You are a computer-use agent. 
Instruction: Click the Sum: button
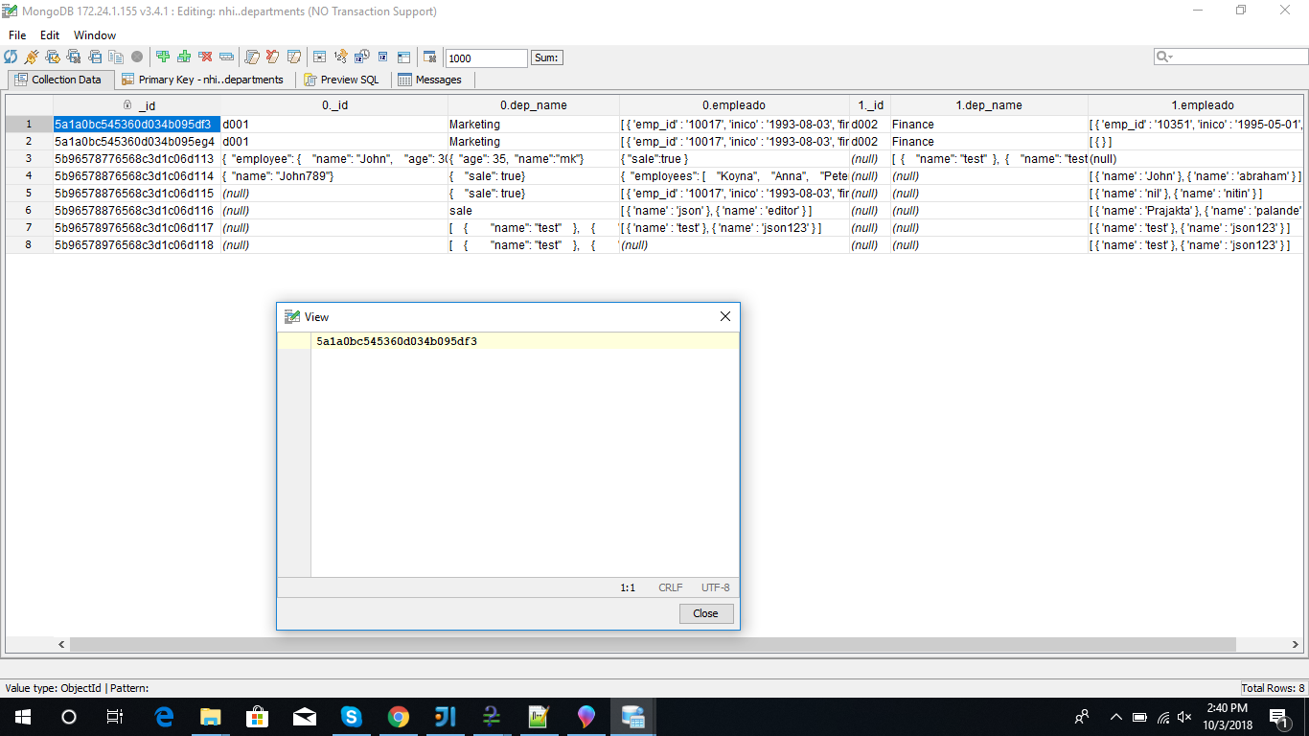point(546,57)
